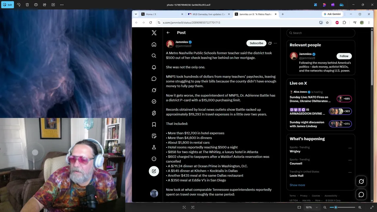Open options dots for Wrigley trend
The width and height of the screenshot is (377, 212).
pos(350,148)
